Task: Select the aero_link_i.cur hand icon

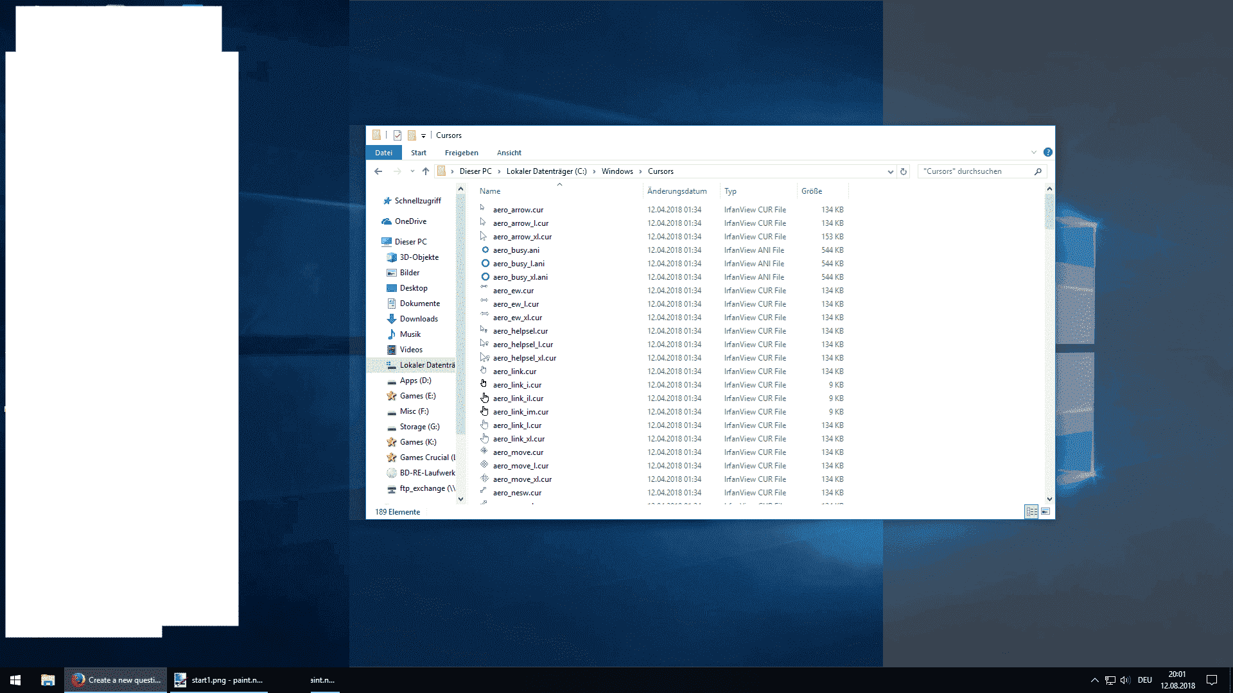Action: [x=484, y=384]
